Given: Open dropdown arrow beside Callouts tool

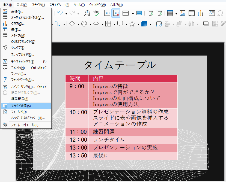Looking at the screenshot, I should (126, 24).
